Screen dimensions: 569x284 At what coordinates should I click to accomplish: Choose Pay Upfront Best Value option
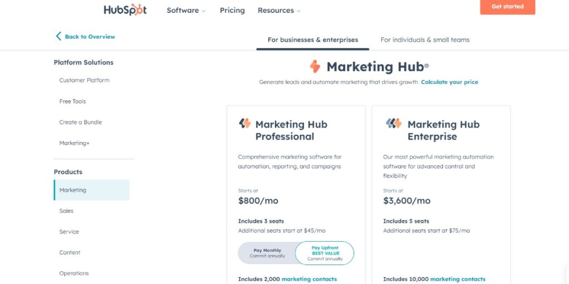(325, 253)
